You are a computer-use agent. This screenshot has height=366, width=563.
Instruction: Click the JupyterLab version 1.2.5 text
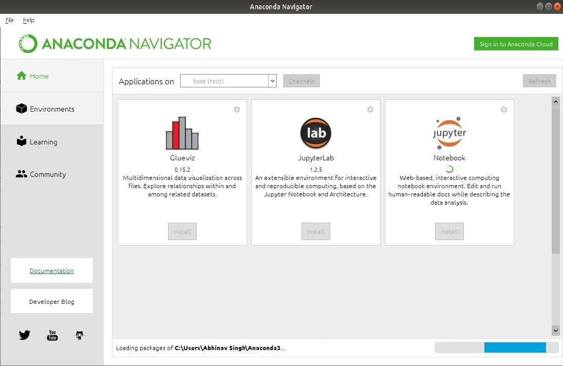click(x=315, y=170)
